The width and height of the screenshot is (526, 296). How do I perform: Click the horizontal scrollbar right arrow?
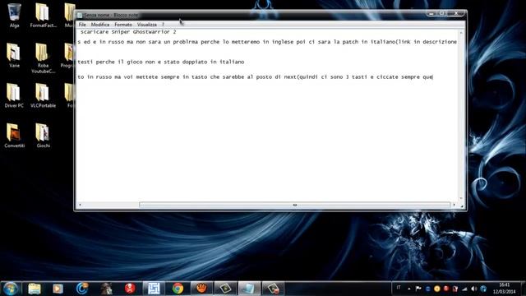pyautogui.click(x=454, y=205)
